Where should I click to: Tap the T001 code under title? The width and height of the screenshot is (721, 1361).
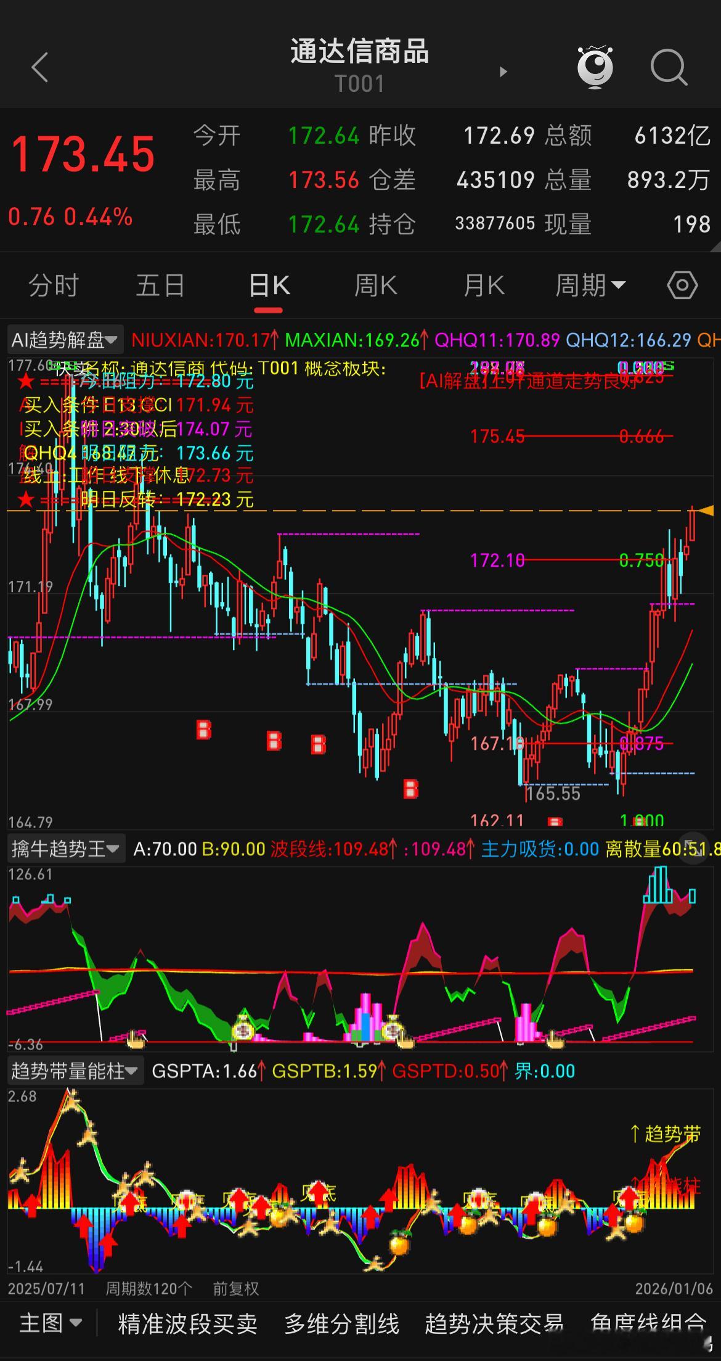point(360,83)
